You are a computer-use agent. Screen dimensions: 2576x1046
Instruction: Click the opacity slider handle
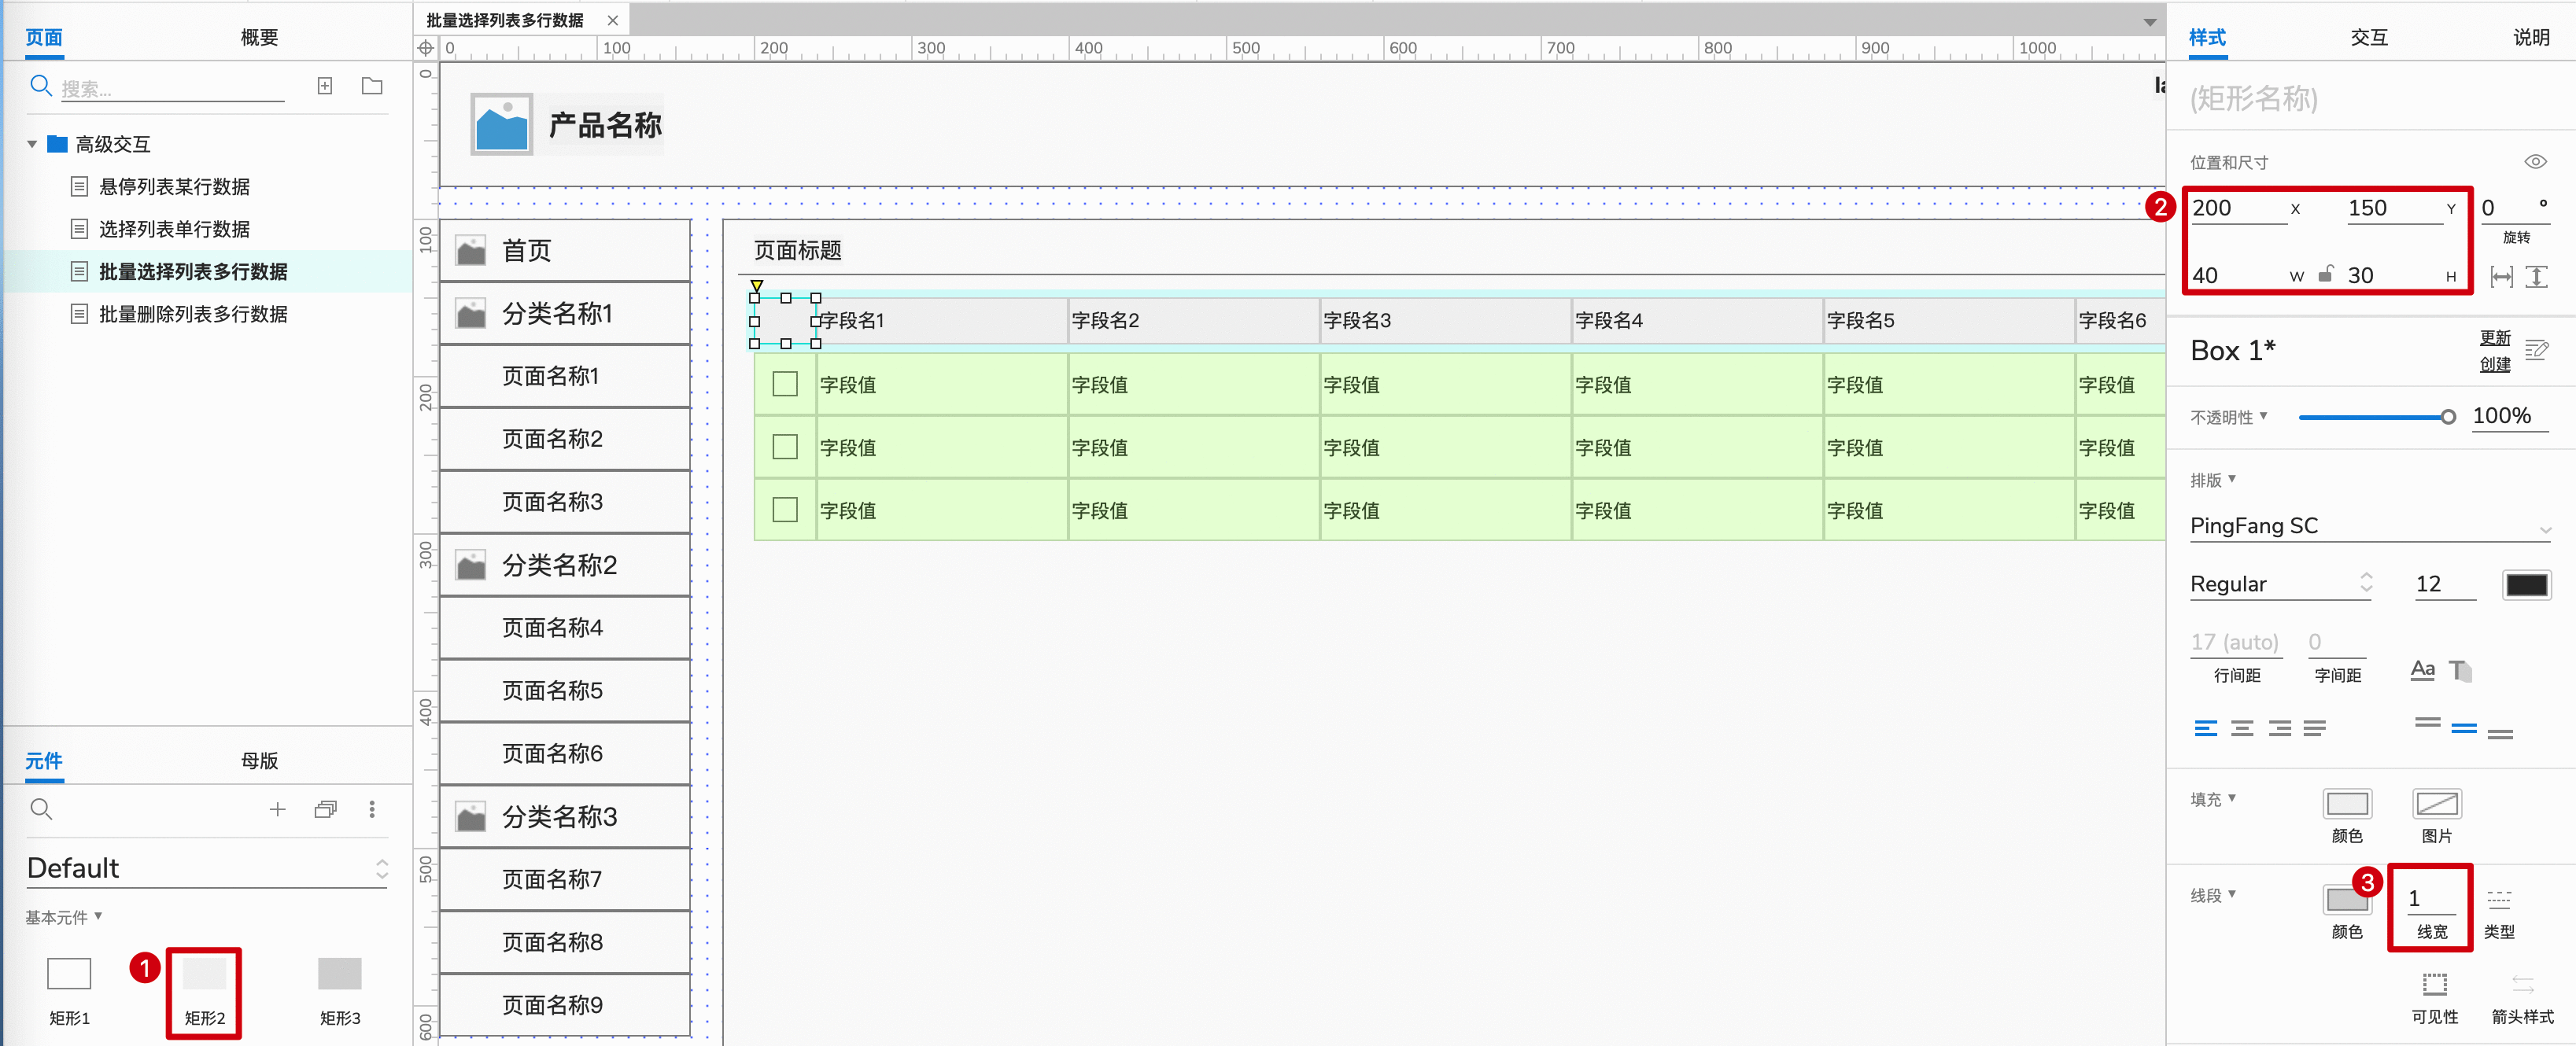tap(2448, 417)
